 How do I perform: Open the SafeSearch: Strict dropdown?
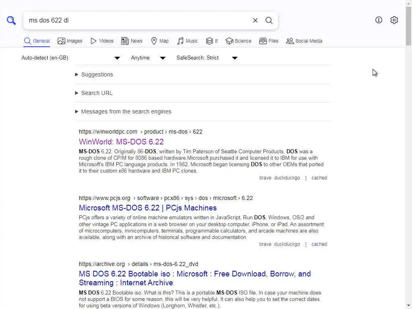click(x=207, y=58)
